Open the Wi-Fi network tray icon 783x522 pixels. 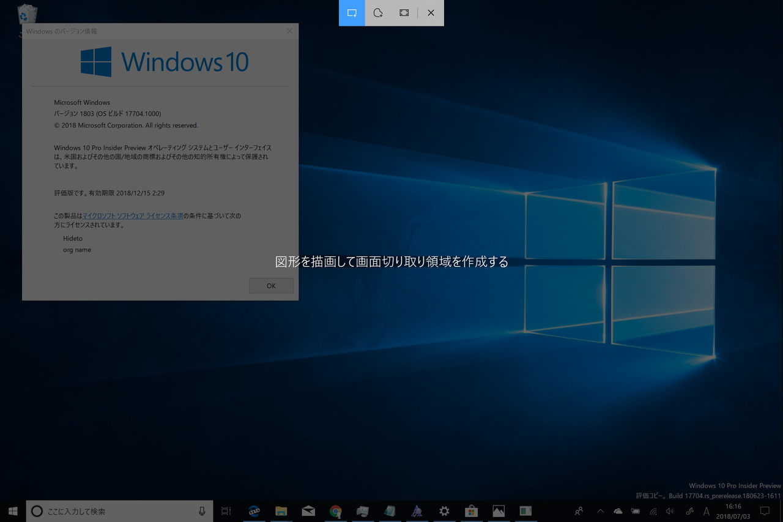[653, 511]
